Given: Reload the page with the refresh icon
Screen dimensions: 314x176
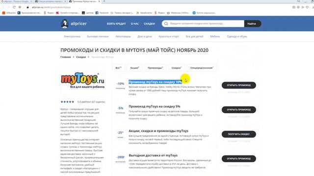Looking at the screenshot, I should click(14, 7).
